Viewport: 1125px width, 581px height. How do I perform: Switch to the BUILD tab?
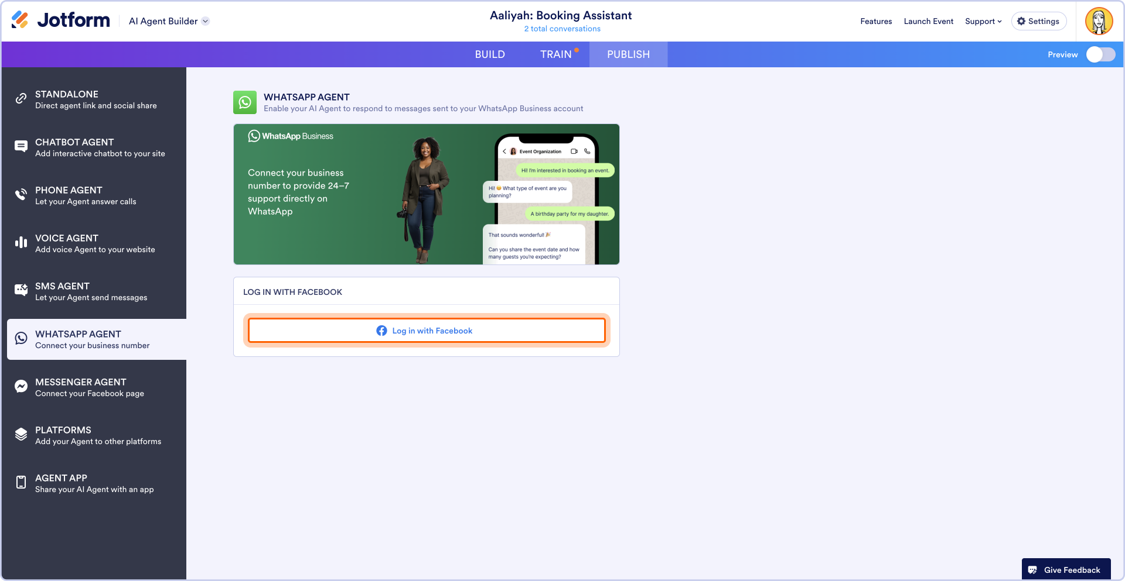coord(490,54)
